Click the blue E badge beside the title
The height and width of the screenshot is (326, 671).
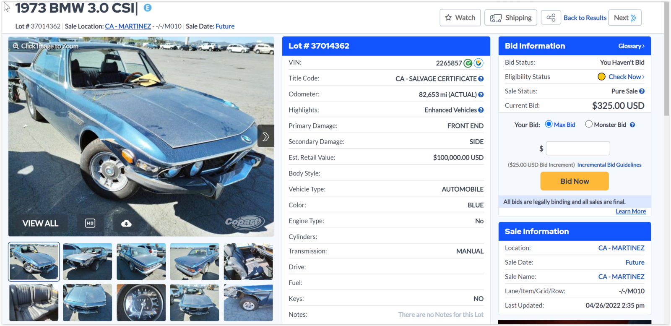148,8
